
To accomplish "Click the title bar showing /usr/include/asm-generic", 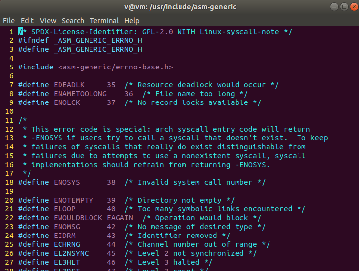I will point(179,7).
